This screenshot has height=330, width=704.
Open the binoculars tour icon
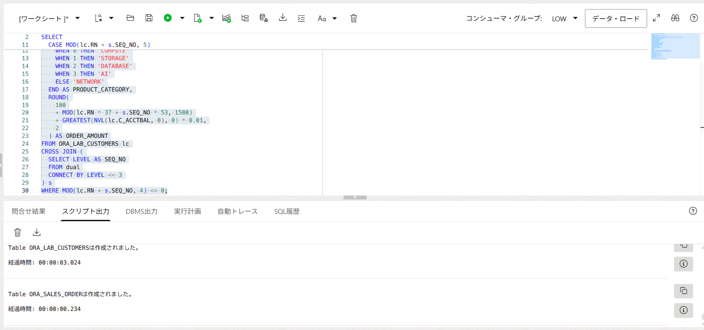coord(675,18)
